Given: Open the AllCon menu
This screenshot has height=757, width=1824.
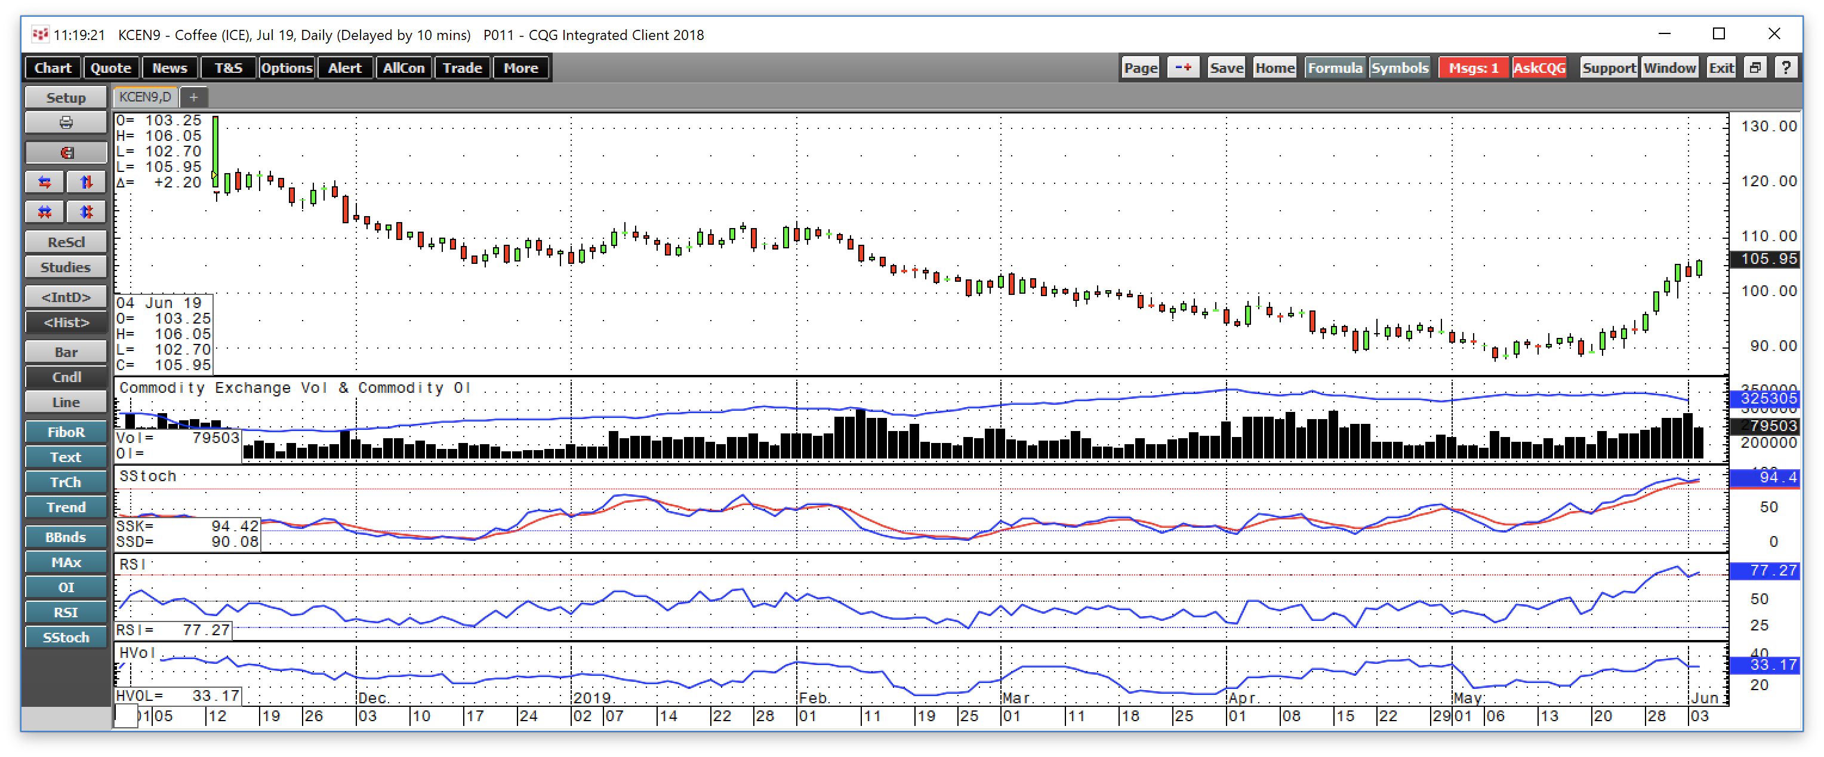Looking at the screenshot, I should (x=403, y=68).
